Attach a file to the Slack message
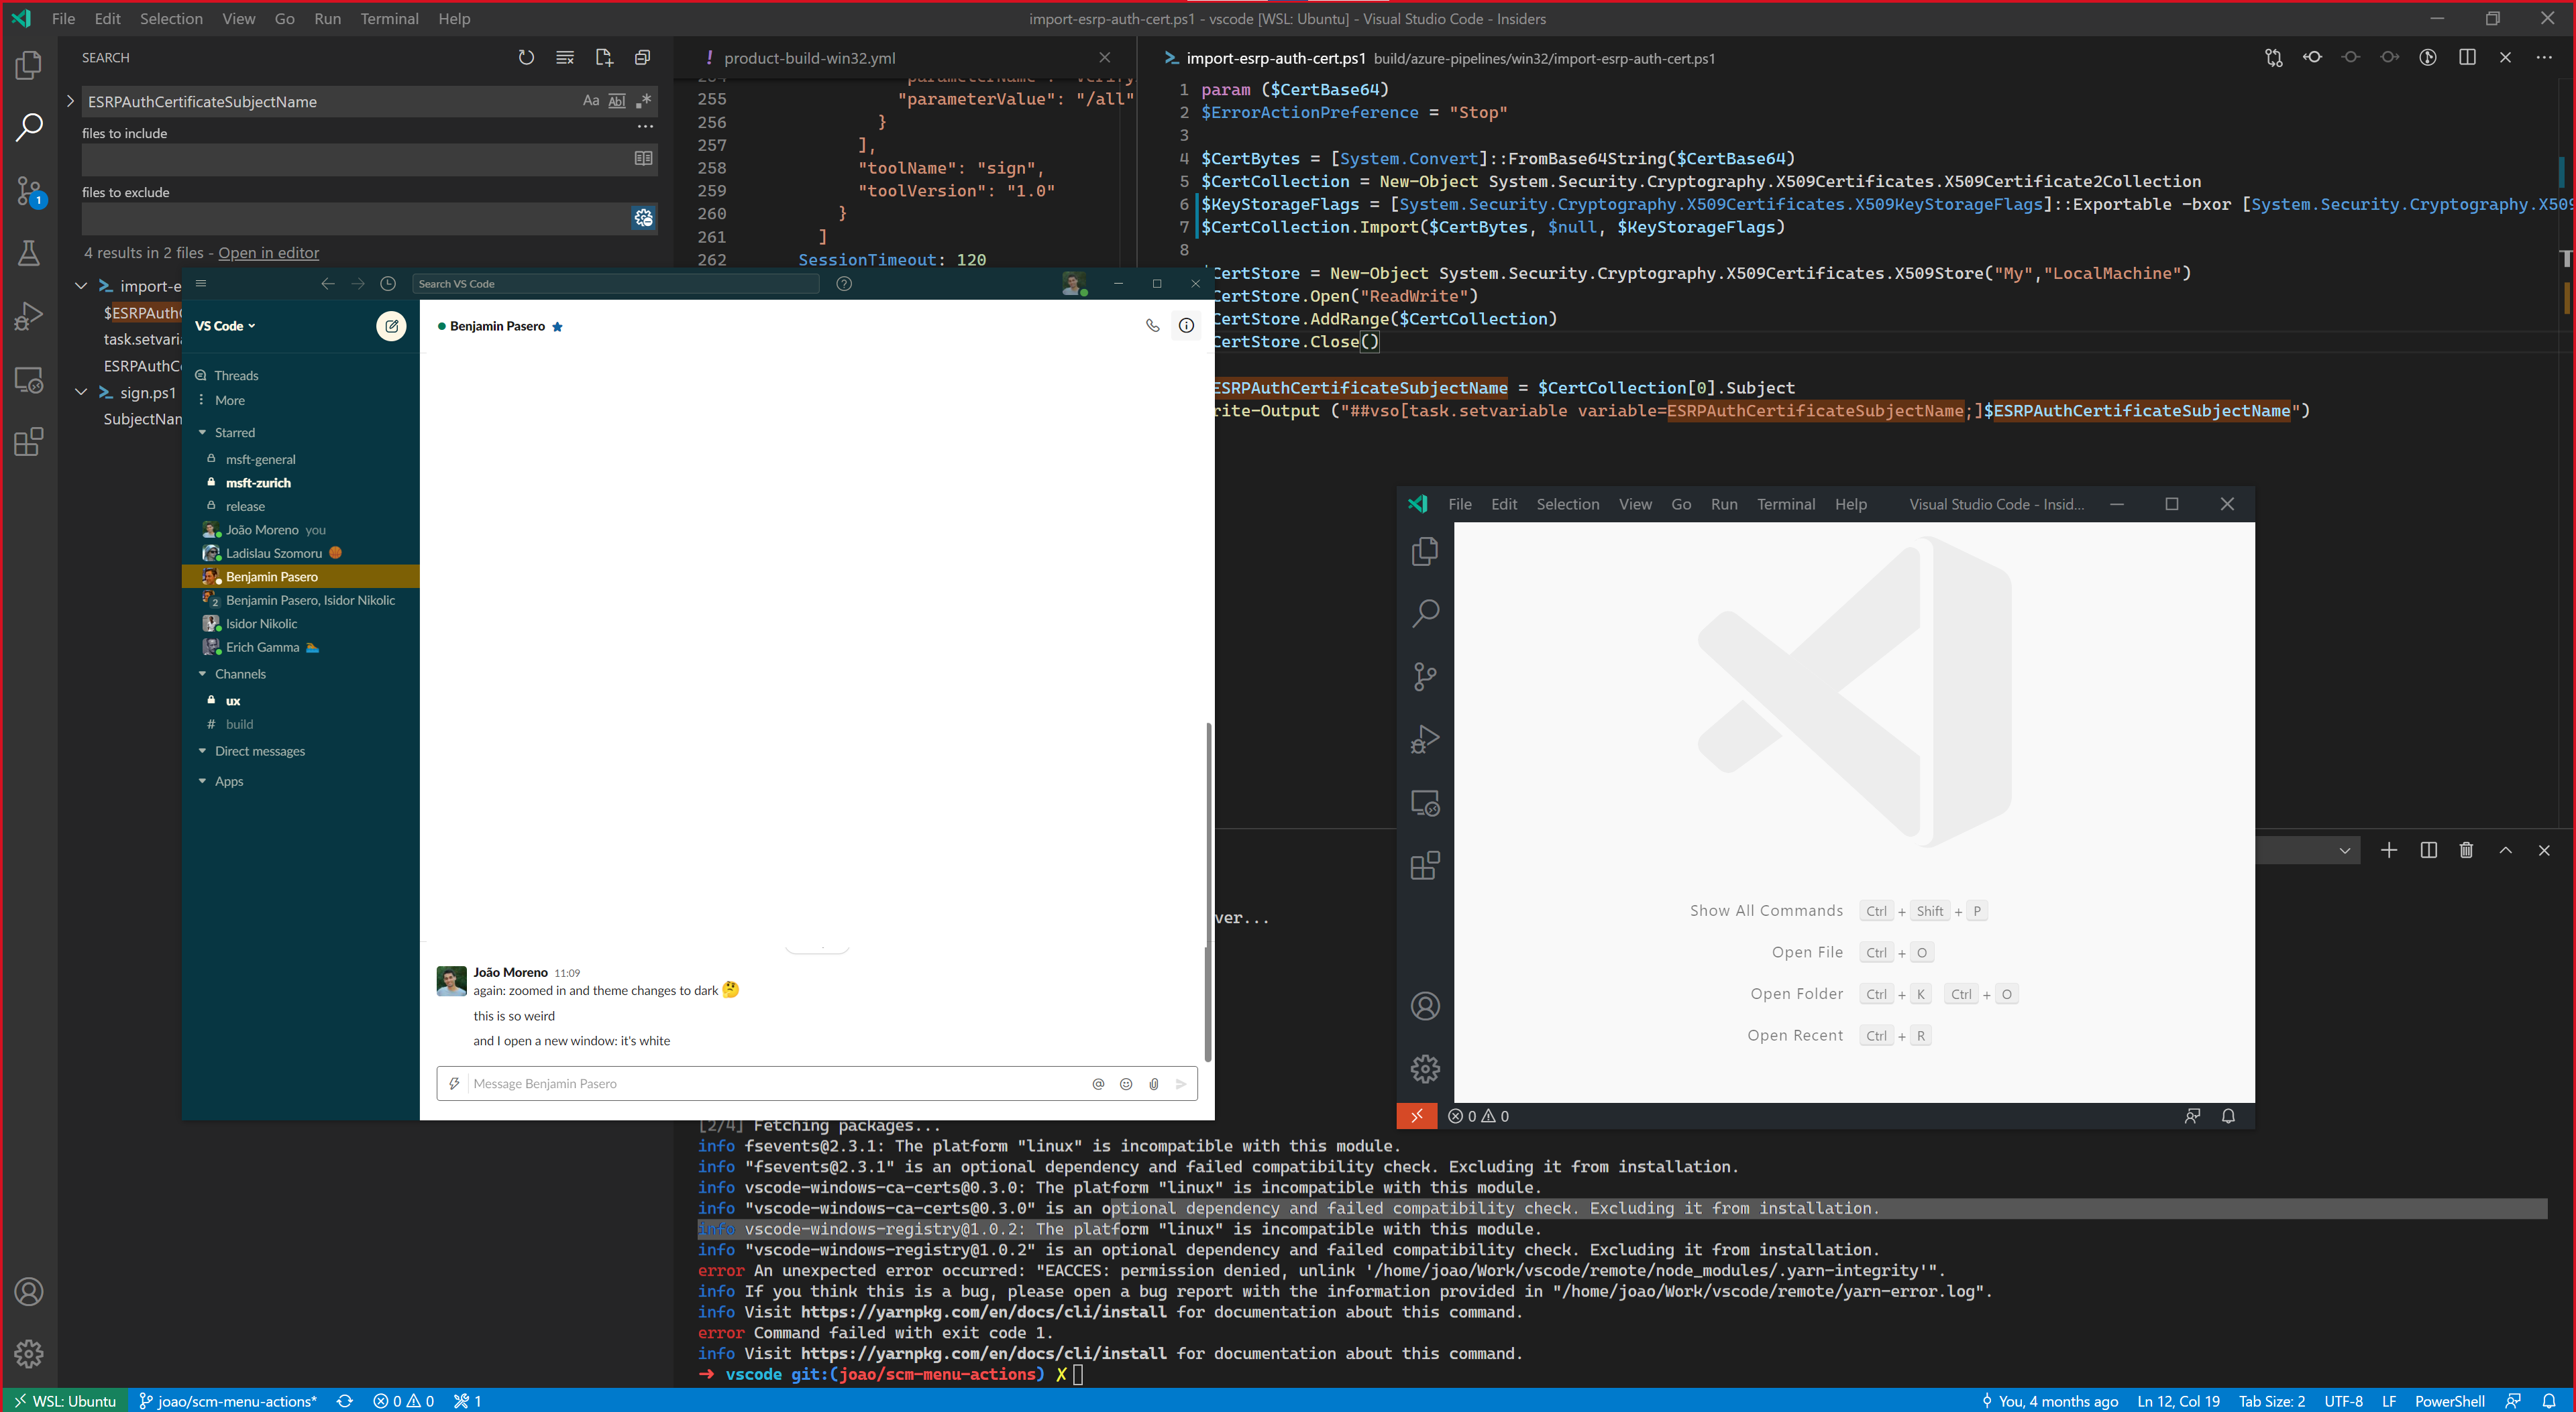The image size is (2576, 1412). click(1155, 1083)
